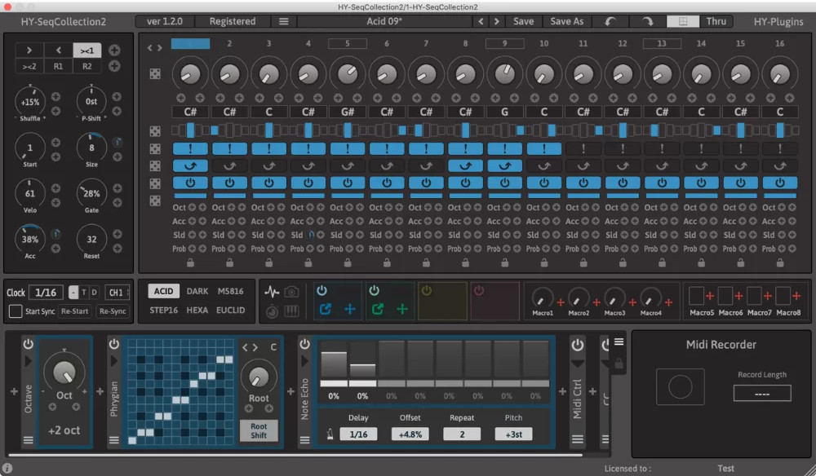Enable the Thru toggle in the top bar

coord(716,21)
